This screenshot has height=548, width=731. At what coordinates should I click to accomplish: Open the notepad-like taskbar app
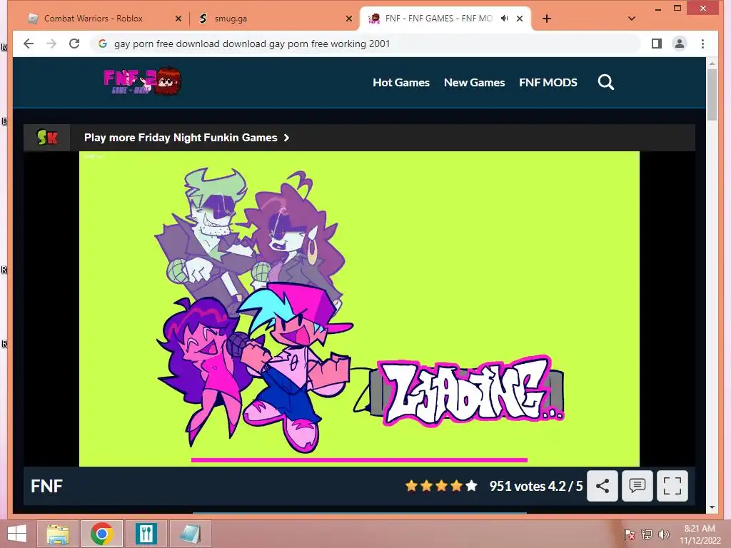(190, 534)
